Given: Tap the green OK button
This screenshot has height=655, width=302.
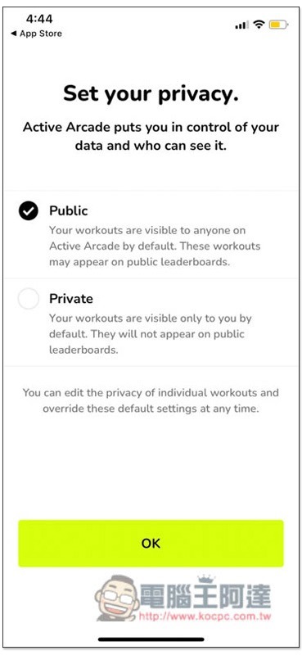Looking at the screenshot, I should point(151,543).
